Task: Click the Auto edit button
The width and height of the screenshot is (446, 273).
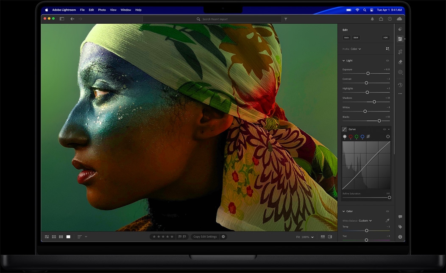Action: (346, 37)
